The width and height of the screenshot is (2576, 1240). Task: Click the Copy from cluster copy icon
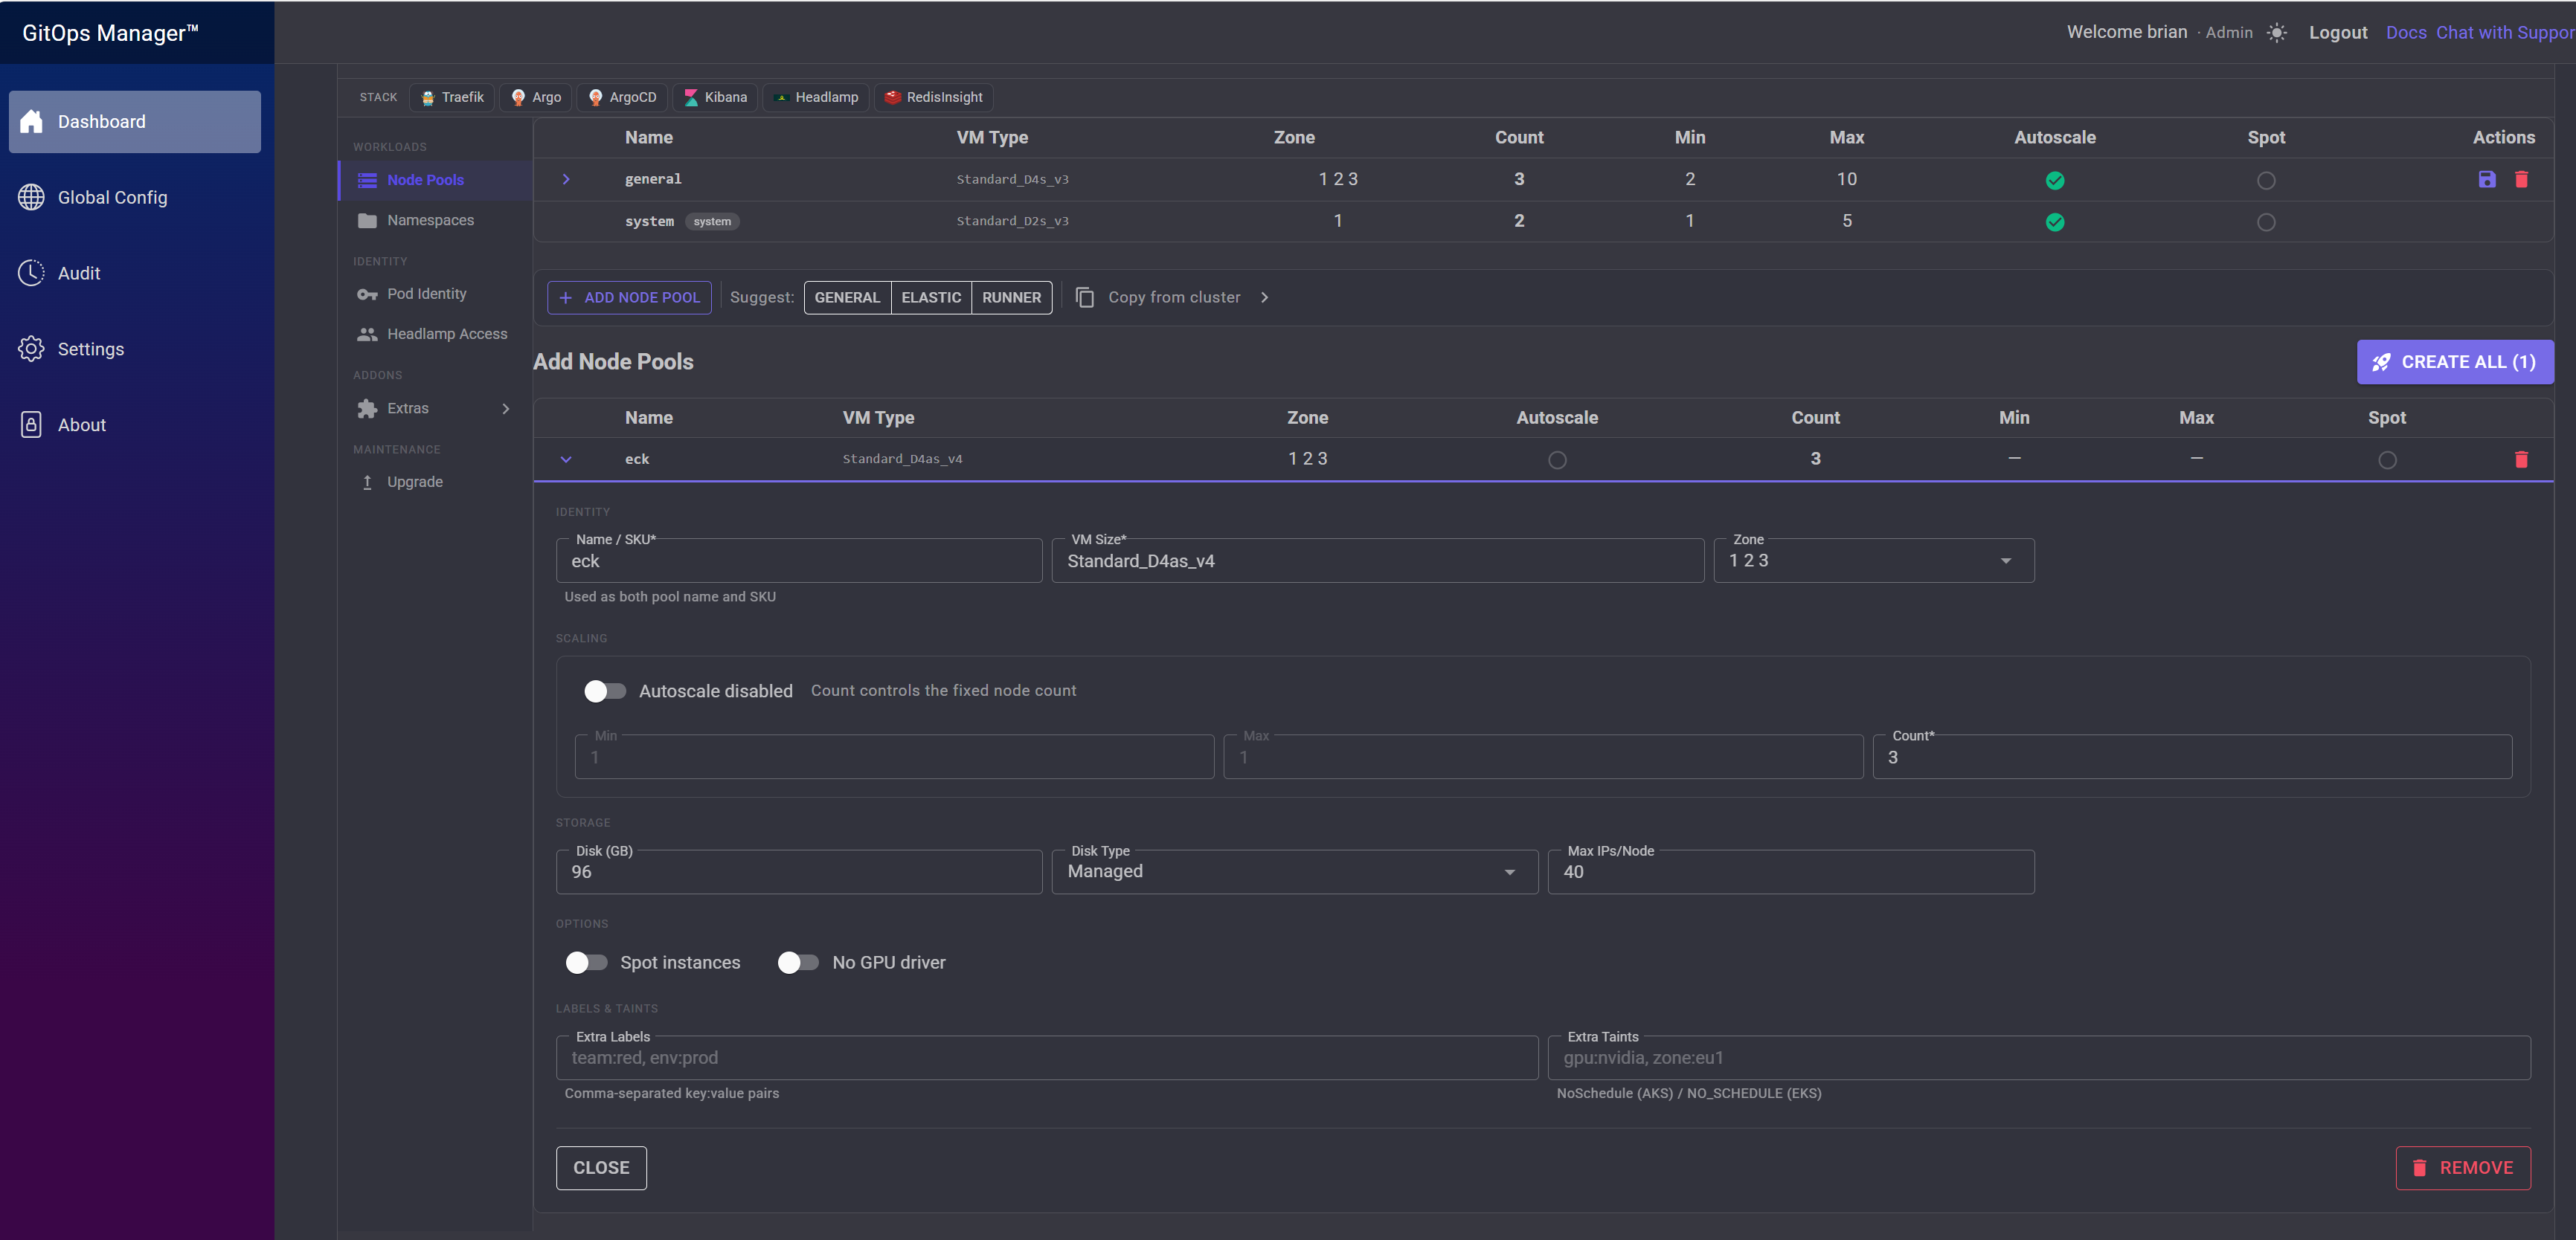click(x=1084, y=297)
